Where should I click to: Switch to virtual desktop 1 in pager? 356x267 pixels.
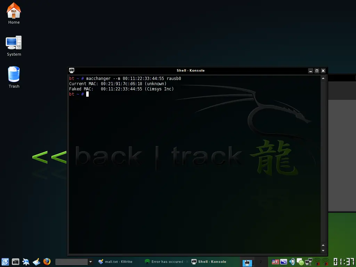click(x=247, y=262)
